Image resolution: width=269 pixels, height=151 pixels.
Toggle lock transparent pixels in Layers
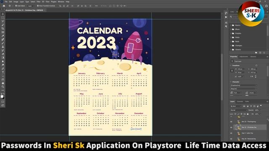(x=235, y=114)
